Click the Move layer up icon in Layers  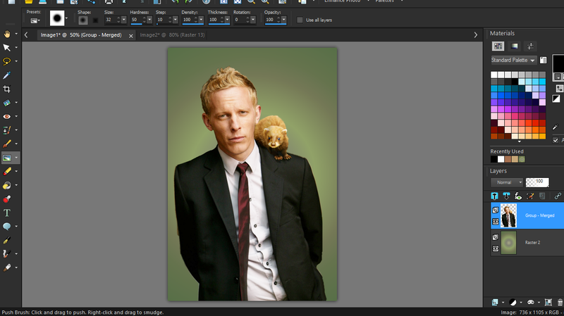pos(495,196)
